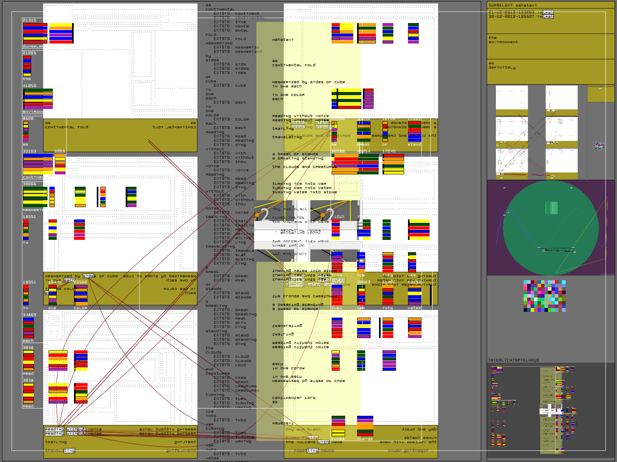617x462 pixels.
Task: Click highlighted 'reading' in 'reading without voice'
Action: tap(54, 429)
